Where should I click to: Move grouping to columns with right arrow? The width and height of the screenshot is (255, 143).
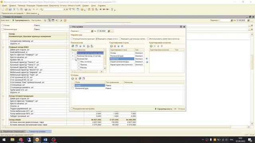147,58
